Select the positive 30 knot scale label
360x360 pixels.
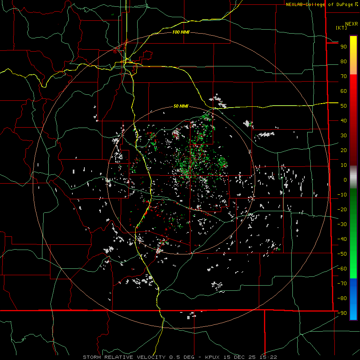(344, 136)
